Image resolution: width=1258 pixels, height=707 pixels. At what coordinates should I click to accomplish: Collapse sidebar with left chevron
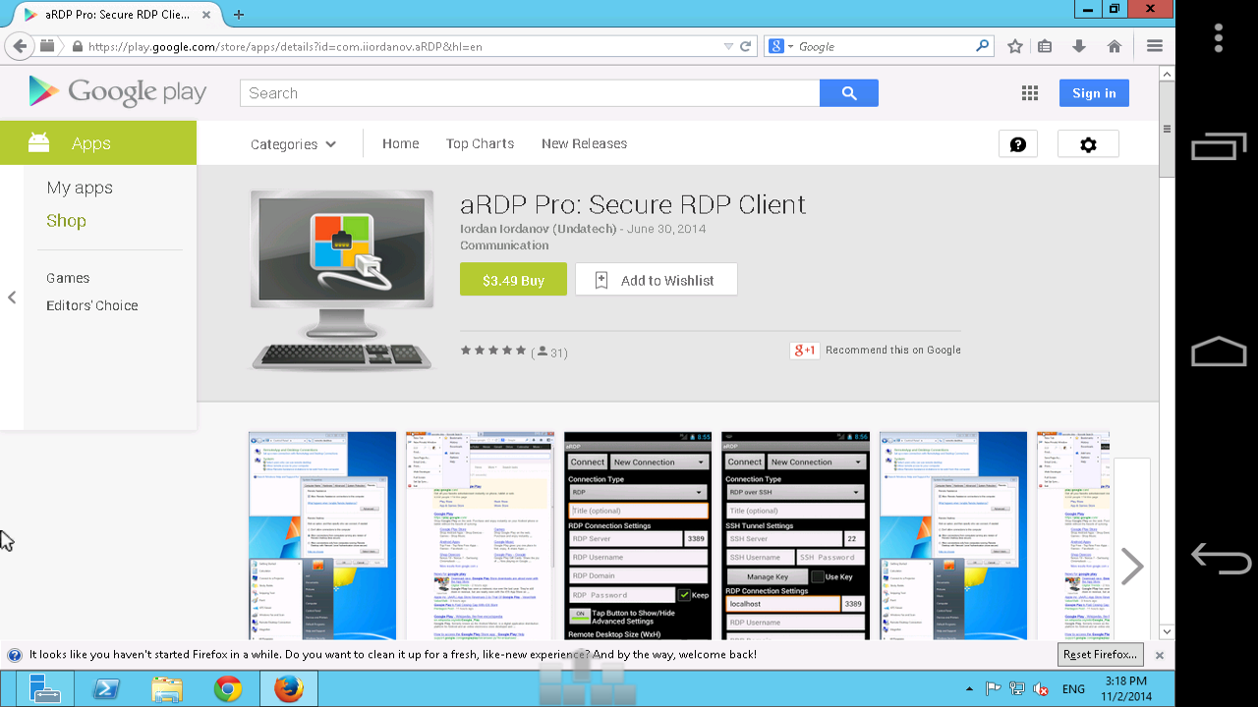tap(12, 298)
